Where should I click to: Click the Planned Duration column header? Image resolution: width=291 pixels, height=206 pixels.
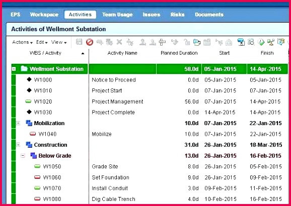pos(179,53)
